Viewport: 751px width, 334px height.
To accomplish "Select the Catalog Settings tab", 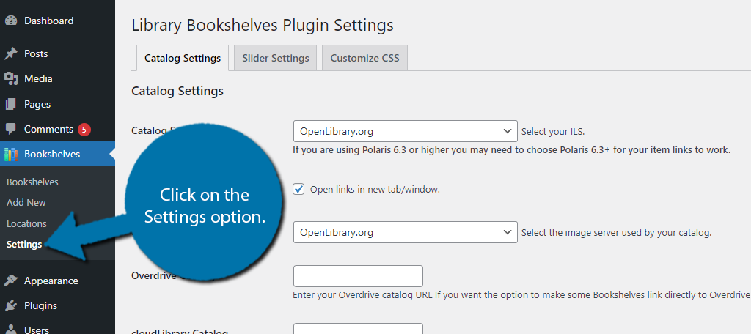I will (183, 59).
